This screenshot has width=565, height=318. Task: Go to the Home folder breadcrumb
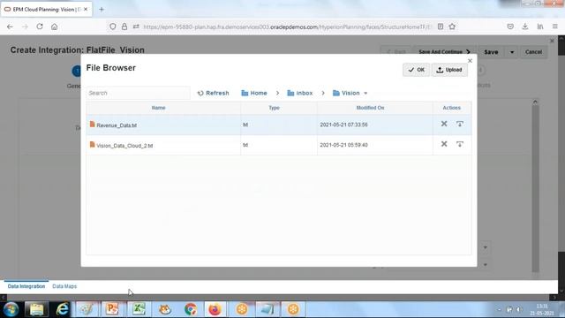click(x=254, y=93)
